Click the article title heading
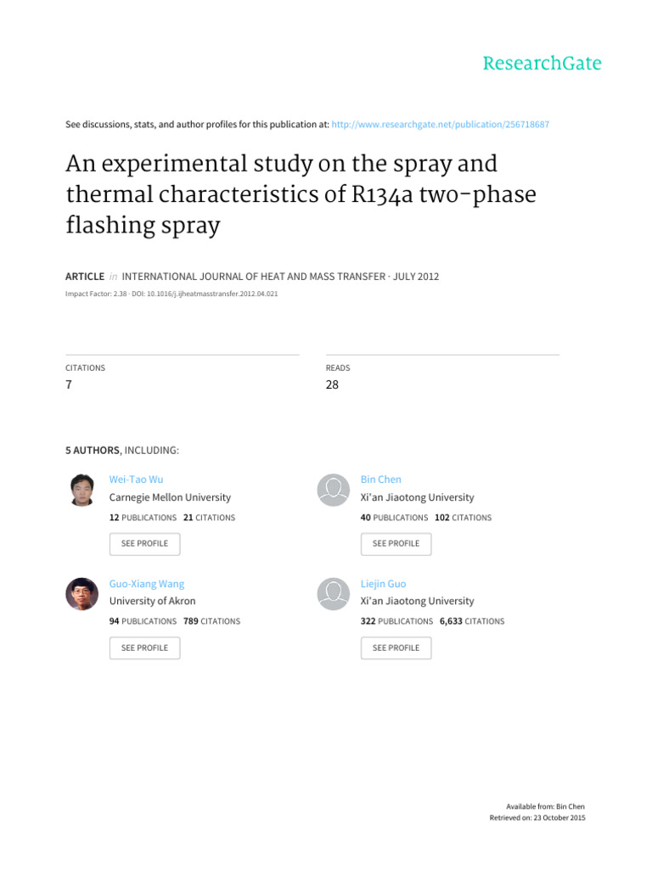Screen dimensions: 652x869 point(301,193)
